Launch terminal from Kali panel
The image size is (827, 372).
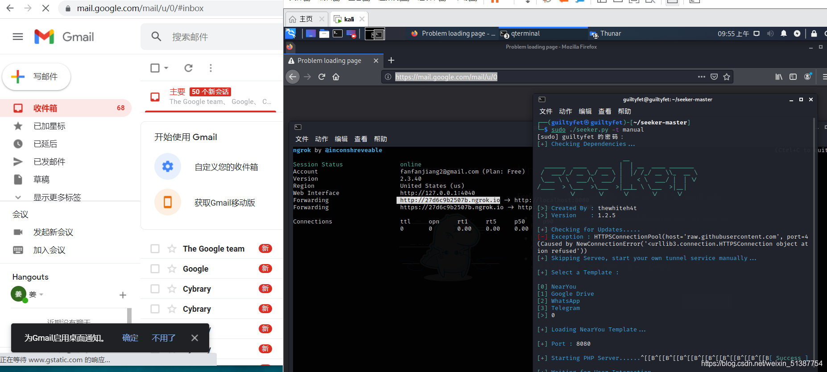338,33
